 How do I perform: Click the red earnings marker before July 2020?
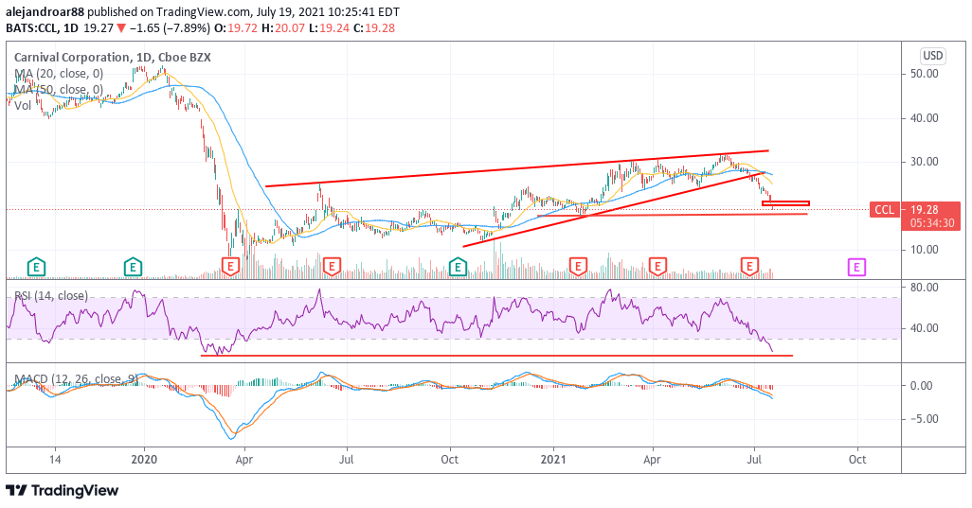(x=332, y=268)
